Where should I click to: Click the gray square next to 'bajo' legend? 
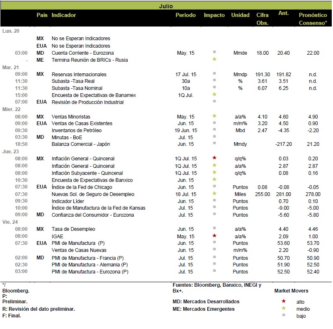pyautogui.click(x=284, y=315)
